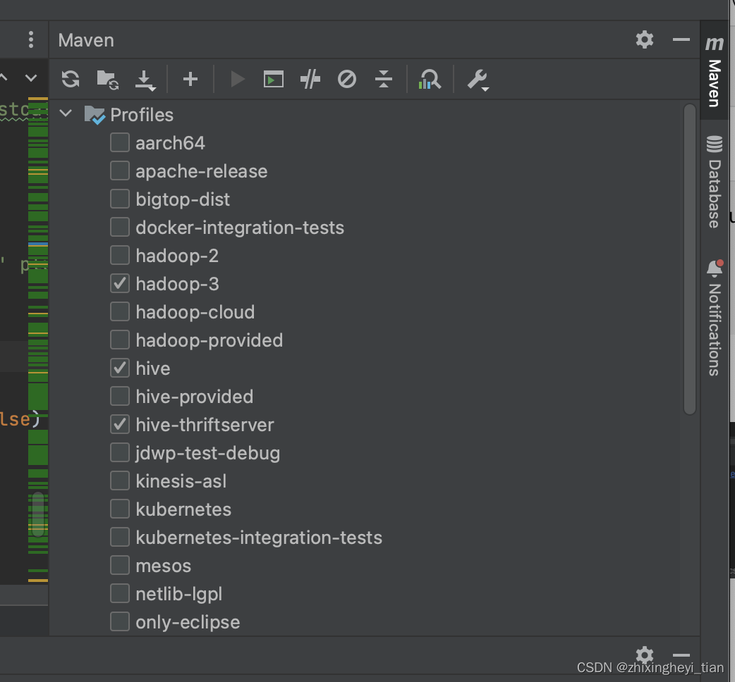Open editor tab vertical dots menu
Screen dimensions: 735x682
click(x=31, y=39)
